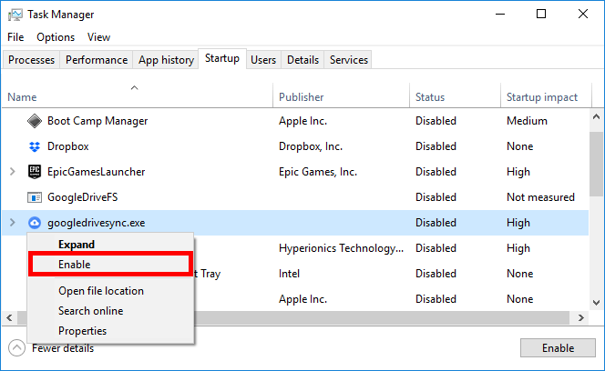Screen dimensions: 605x371
Task: Choose Search online in context menu
Action: click(x=110, y=311)
